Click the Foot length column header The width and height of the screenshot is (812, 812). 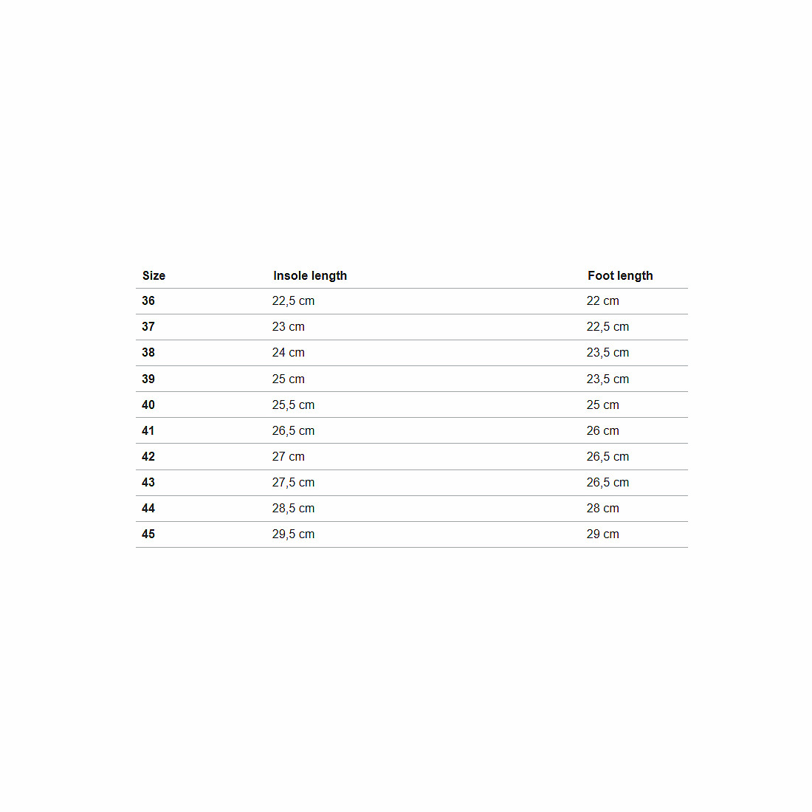pos(620,275)
